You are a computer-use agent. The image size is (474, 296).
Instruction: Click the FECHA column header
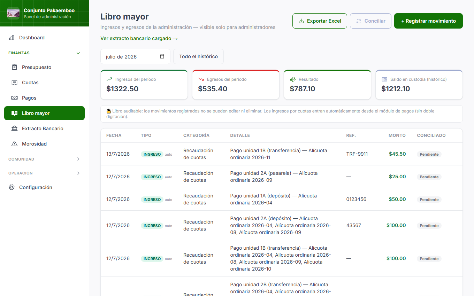click(x=114, y=135)
